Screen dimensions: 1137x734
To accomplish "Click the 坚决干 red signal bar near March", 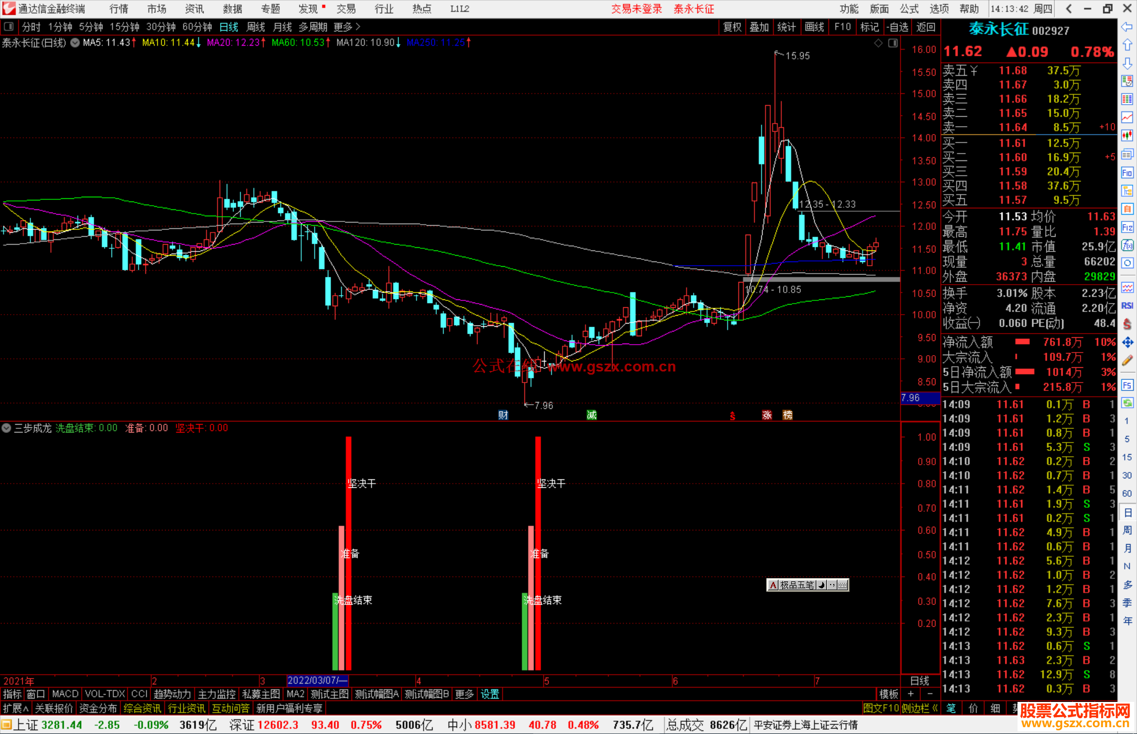I will (348, 553).
